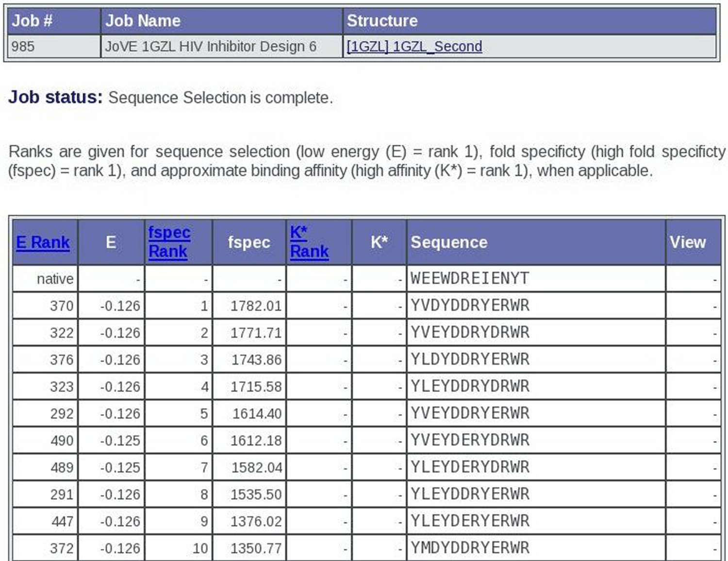Select E rank 447 cell
Screen dimensions: 728x561
pos(45,521)
